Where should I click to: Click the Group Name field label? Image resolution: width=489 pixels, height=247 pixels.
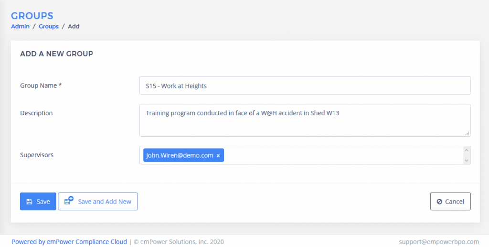coord(41,86)
